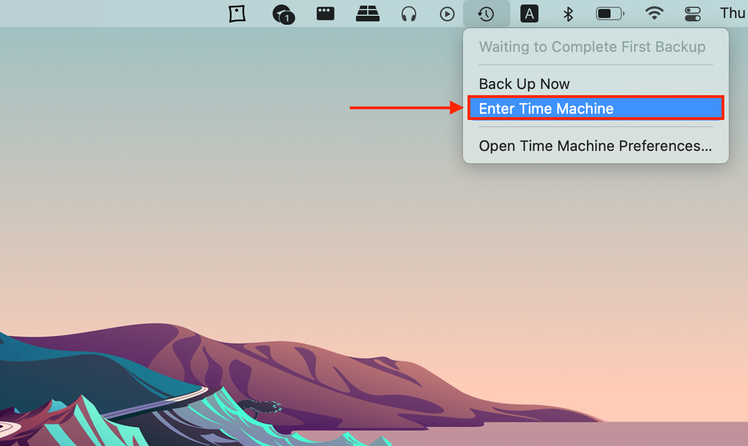Open Control Center toggles icon

pyautogui.click(x=692, y=14)
